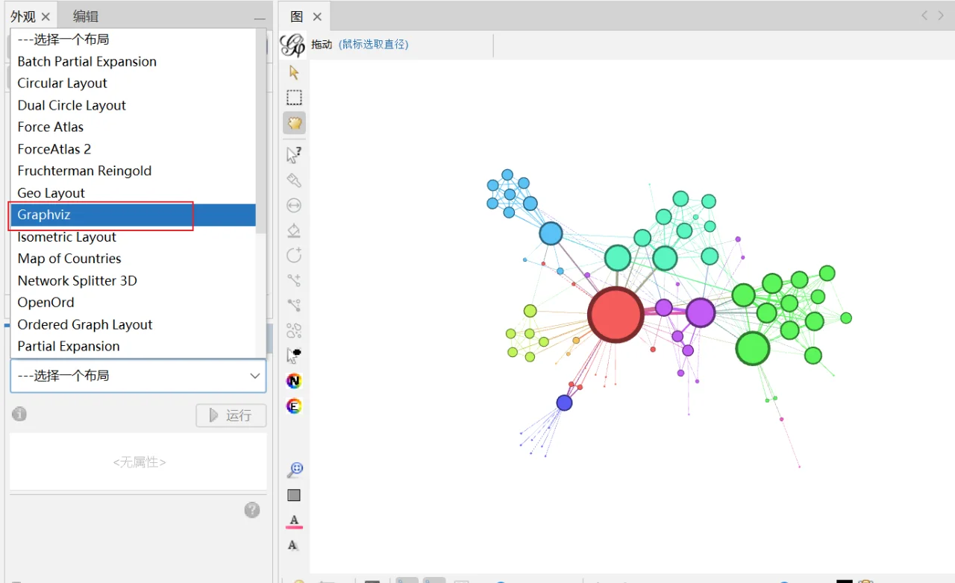The image size is (955, 583).
Task: Select the rectangle selection tool
Action: tap(294, 98)
